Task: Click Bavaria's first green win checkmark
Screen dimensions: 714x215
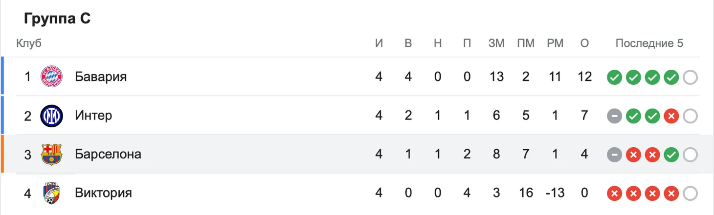Action: [614, 77]
